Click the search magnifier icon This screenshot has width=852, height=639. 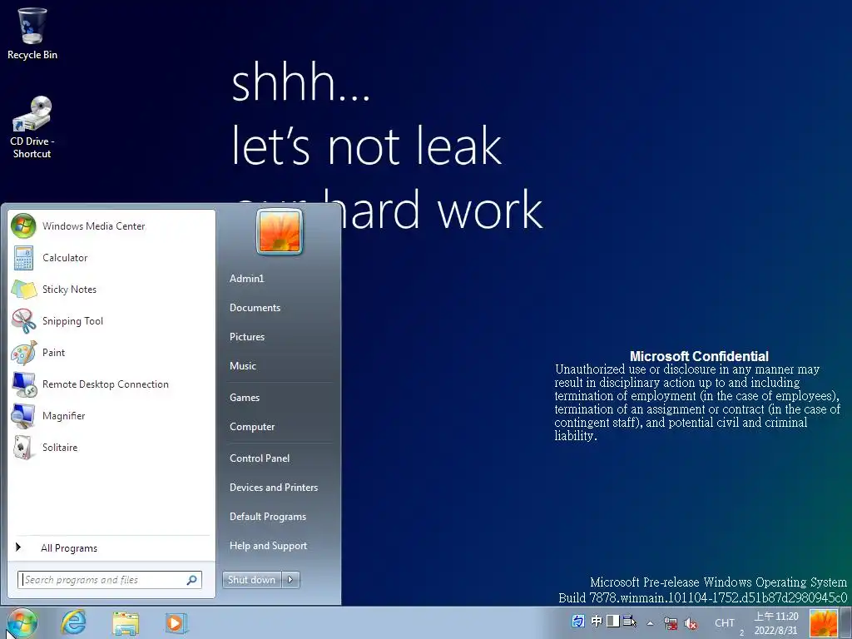[x=191, y=580]
